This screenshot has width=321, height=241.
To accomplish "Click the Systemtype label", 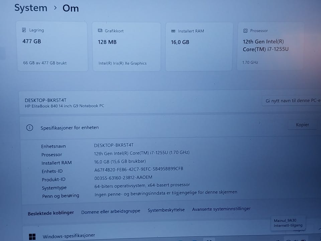I will [54, 188].
